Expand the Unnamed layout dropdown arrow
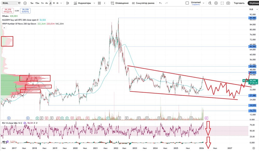Screen dimensions: 259x151 203,3
